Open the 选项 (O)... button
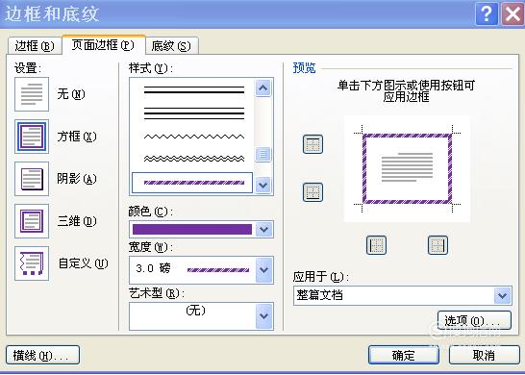 coord(474,321)
